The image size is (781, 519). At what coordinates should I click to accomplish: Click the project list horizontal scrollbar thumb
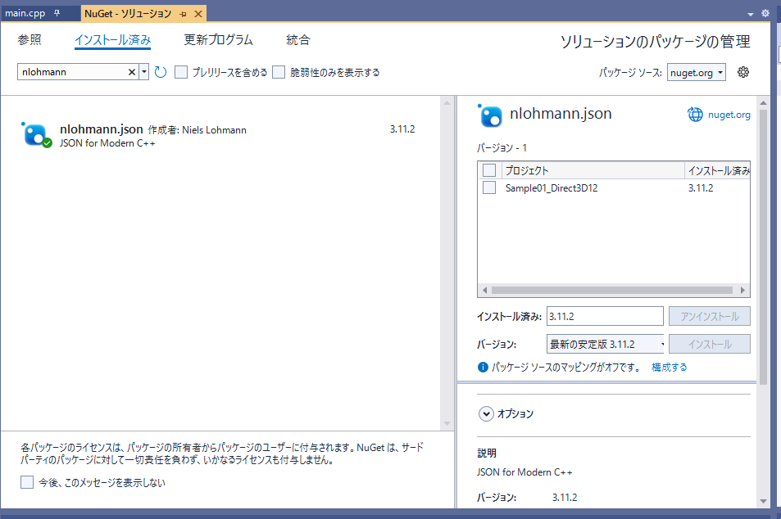point(611,290)
